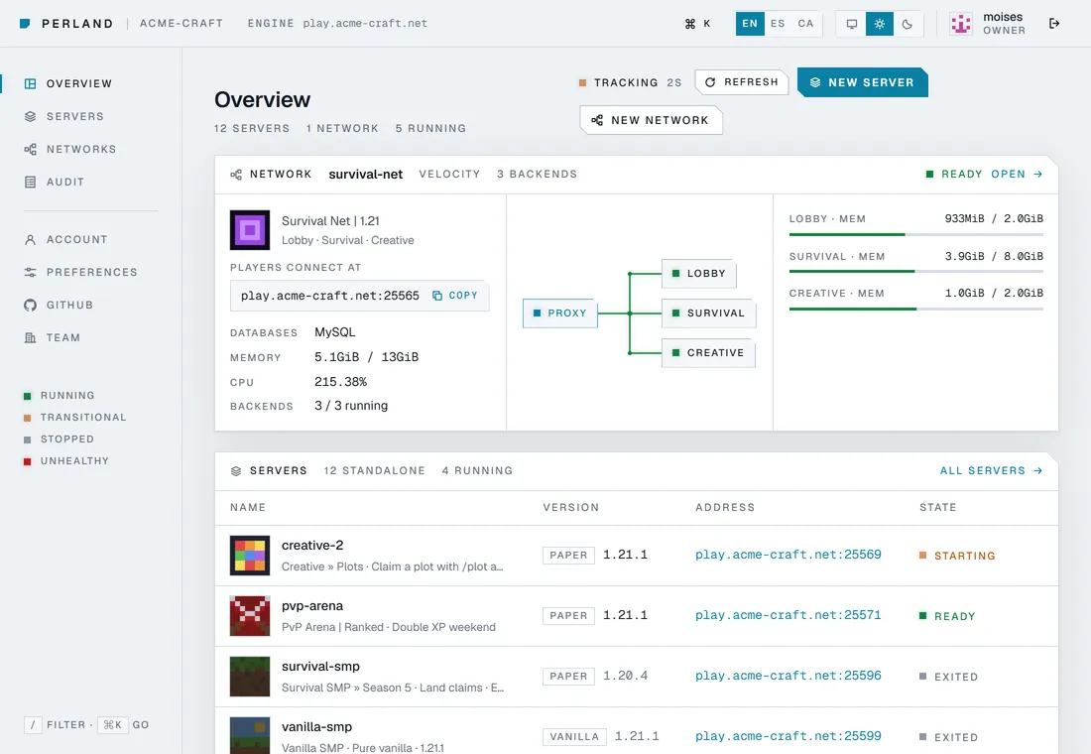
Task: Open All Servers link
Action: coord(991,470)
